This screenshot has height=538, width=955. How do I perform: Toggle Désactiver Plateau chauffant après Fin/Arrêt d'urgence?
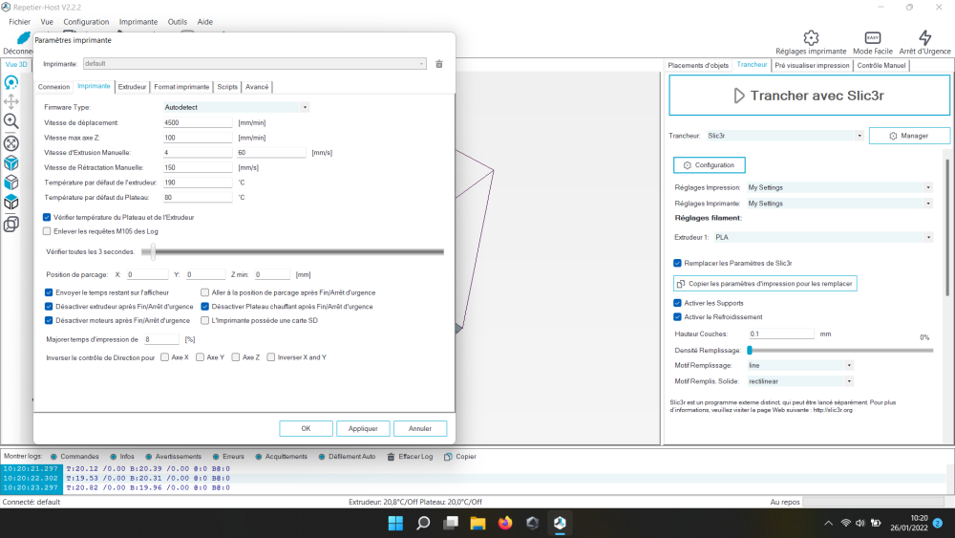point(204,307)
